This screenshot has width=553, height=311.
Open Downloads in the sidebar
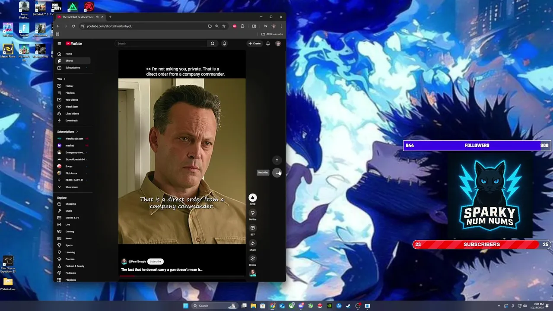click(72, 121)
